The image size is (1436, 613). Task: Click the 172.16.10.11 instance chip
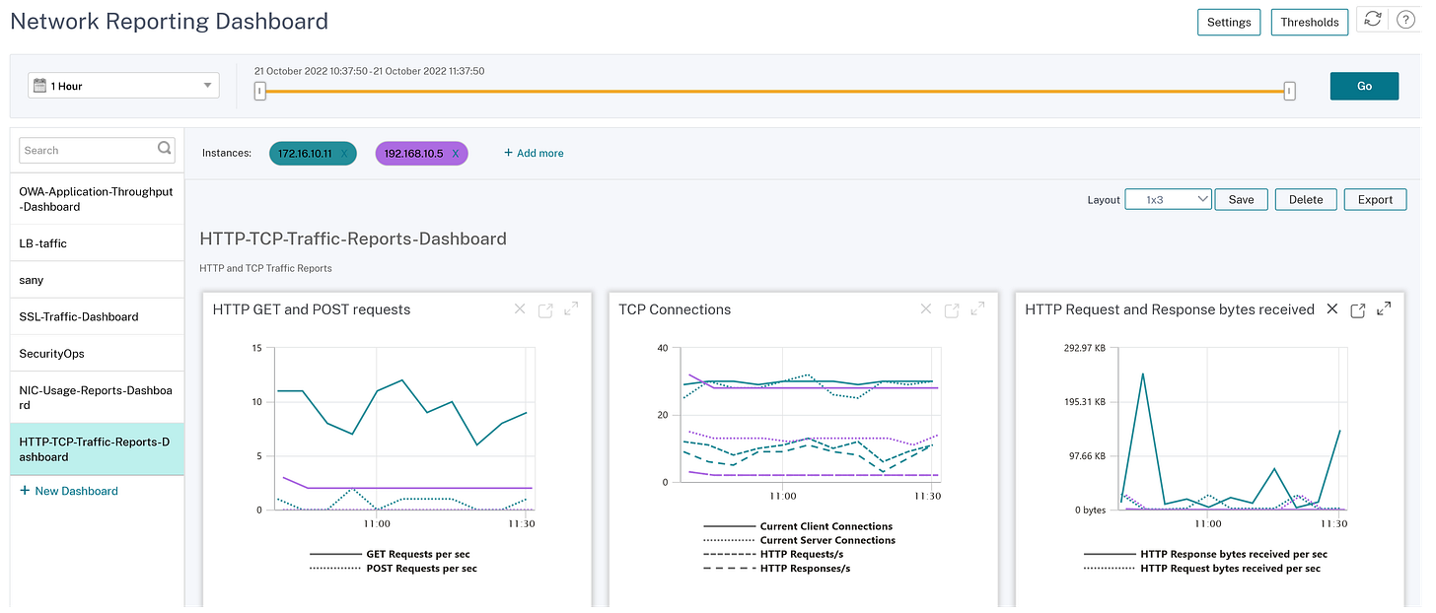(x=313, y=154)
